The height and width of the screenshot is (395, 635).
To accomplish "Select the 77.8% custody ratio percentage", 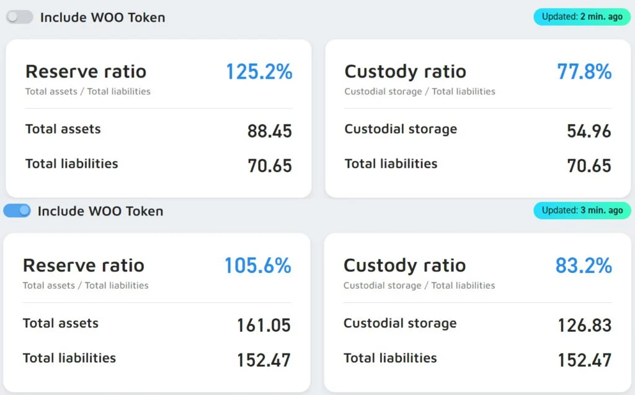I will [x=584, y=72].
